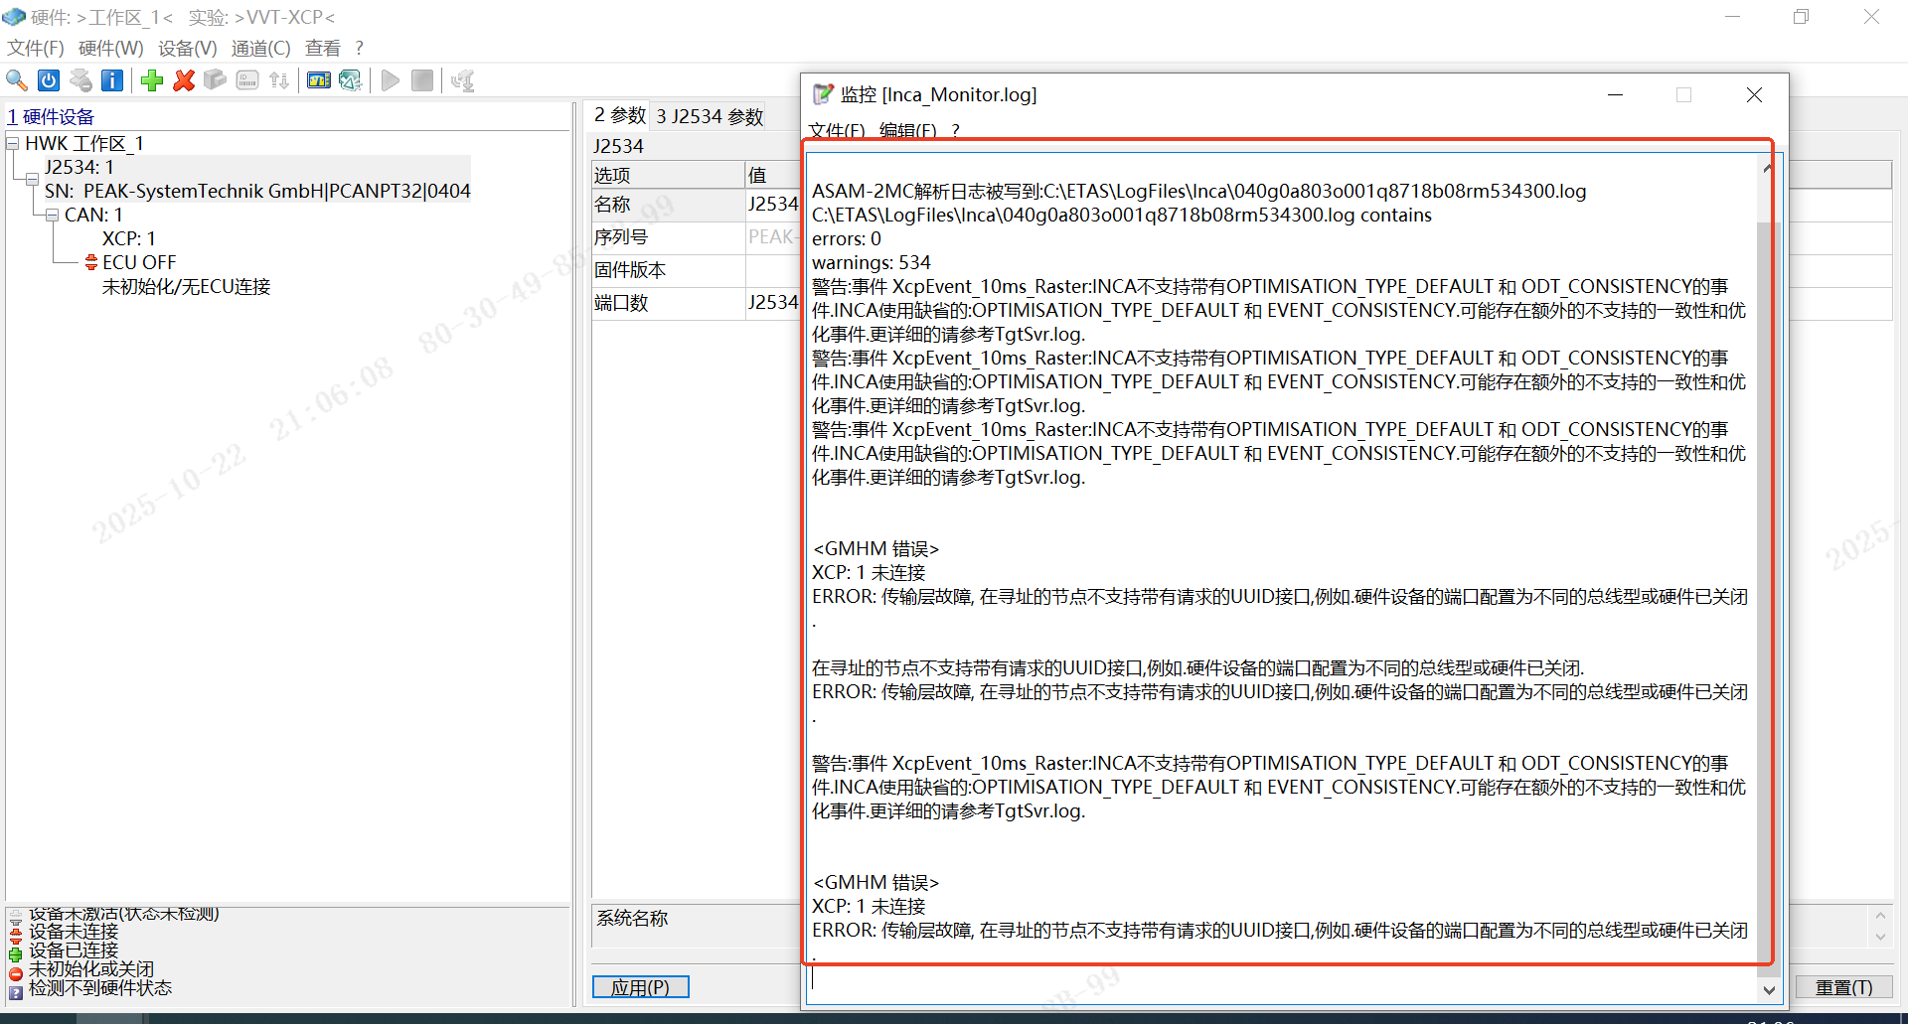Click the warnings: 534 log line
Screen dimensions: 1908x1024
872,263
